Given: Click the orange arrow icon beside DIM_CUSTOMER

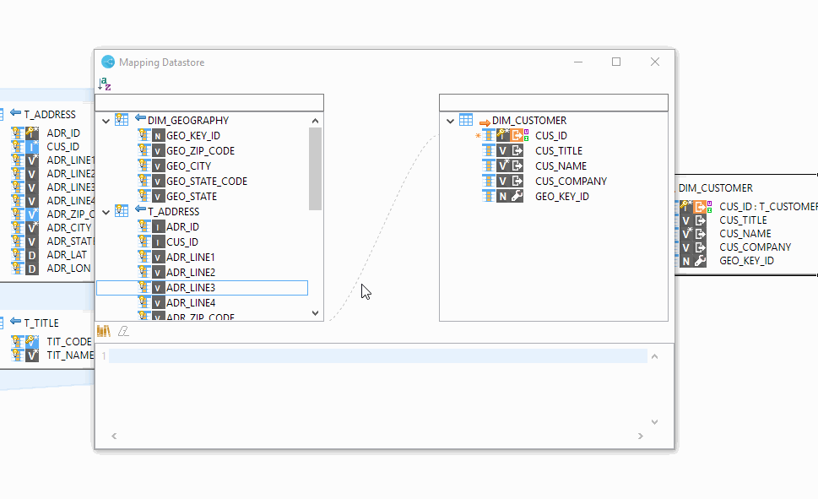Looking at the screenshot, I should coord(484,120).
